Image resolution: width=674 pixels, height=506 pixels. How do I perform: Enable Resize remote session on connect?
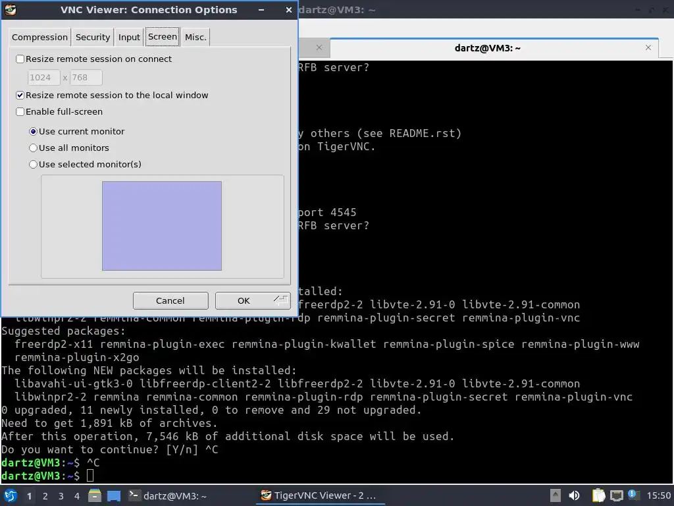(x=20, y=59)
